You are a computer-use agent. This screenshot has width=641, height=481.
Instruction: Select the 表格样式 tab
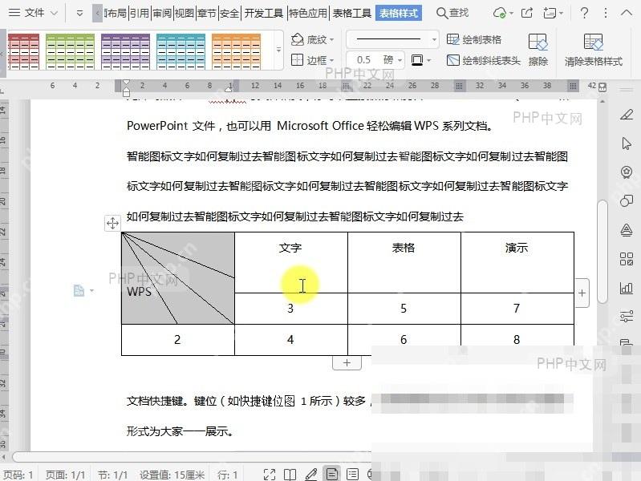[399, 14]
